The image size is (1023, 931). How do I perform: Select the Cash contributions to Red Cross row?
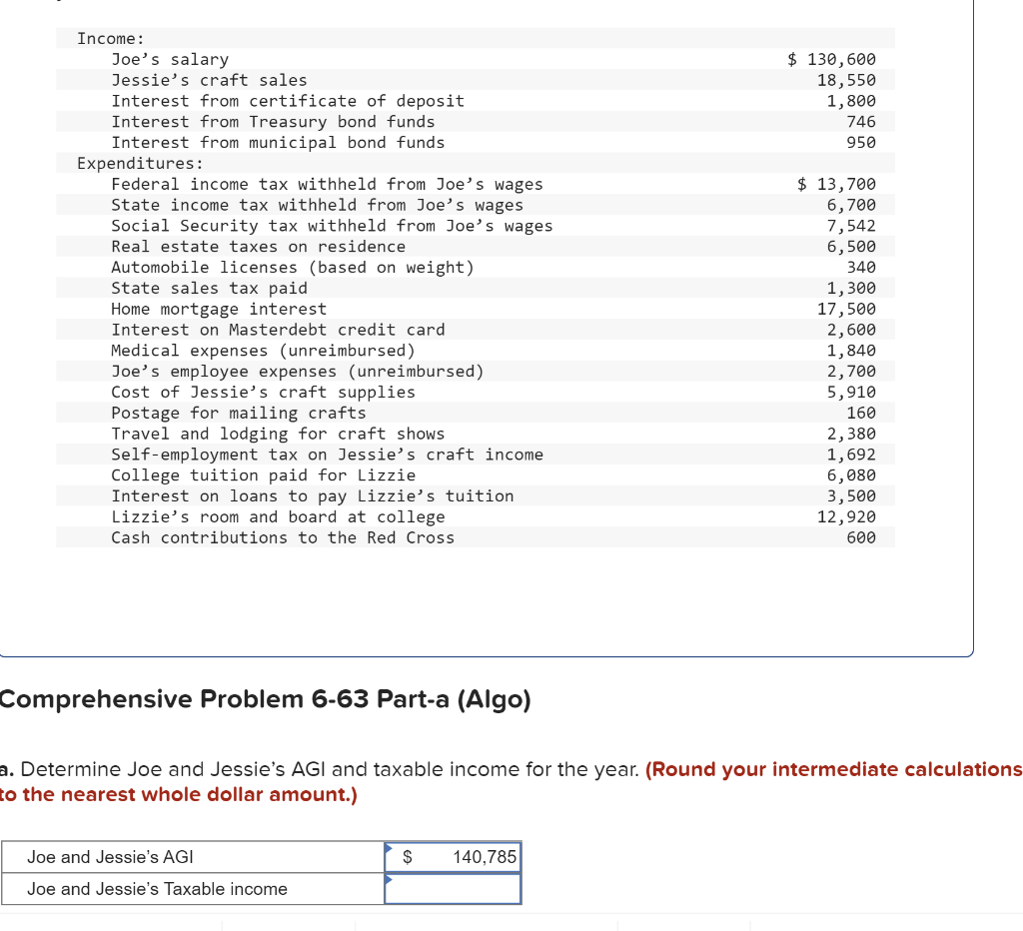[x=400, y=537]
